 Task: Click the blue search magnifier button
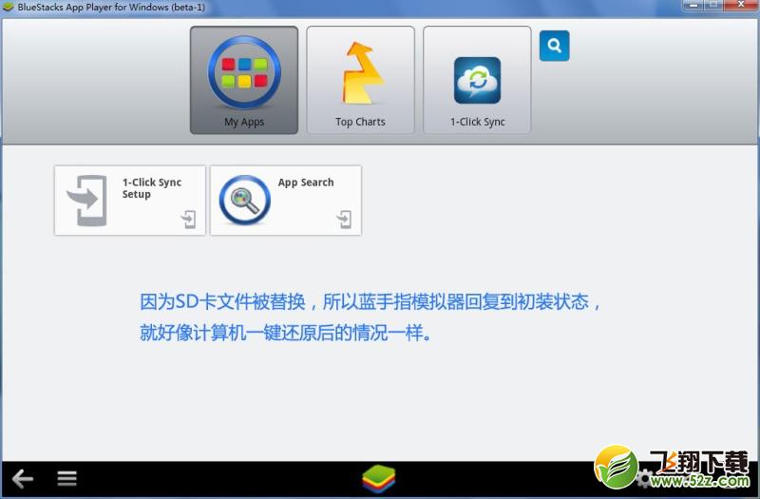[x=555, y=46]
